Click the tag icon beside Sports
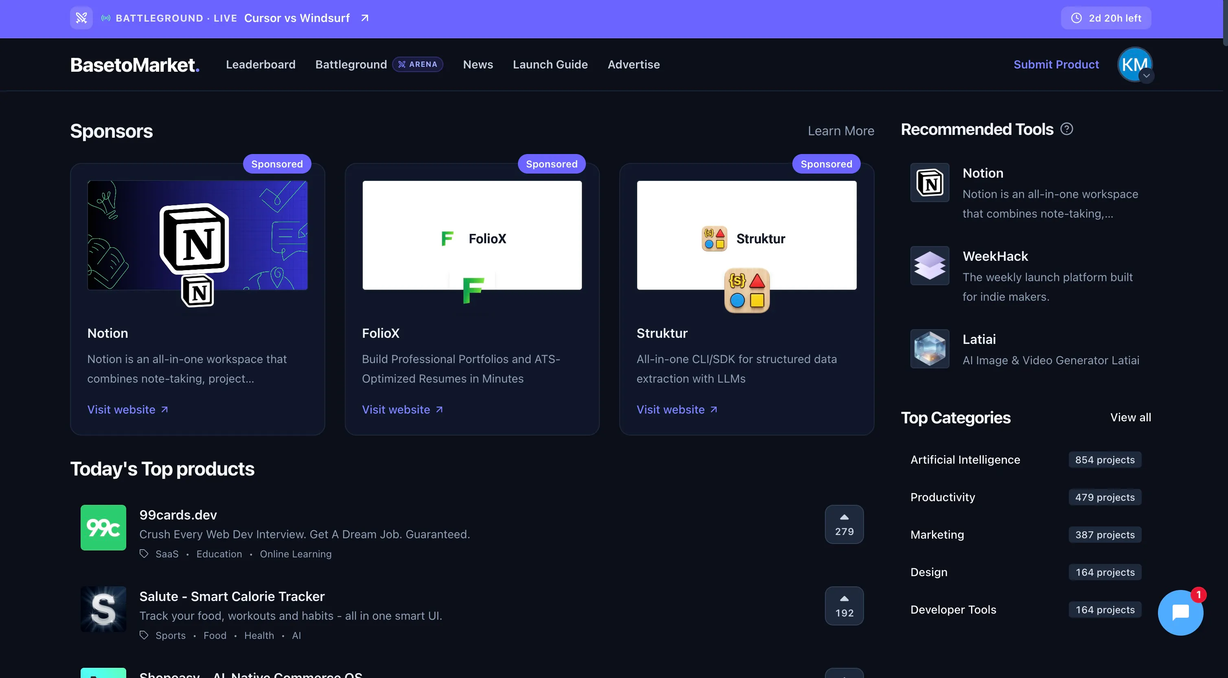 pos(144,635)
